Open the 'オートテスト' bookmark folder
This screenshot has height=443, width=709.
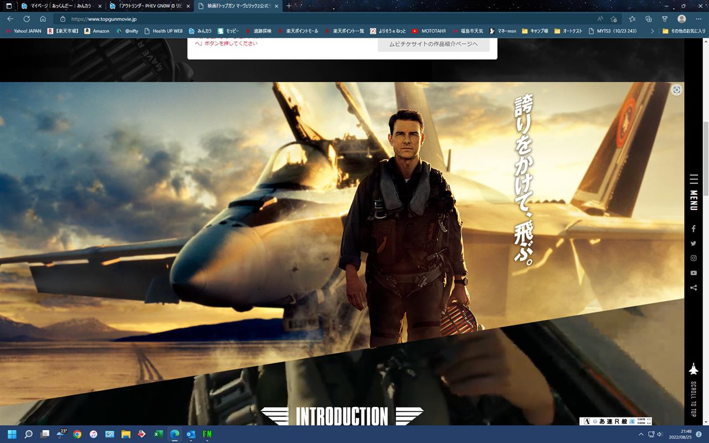(568, 31)
